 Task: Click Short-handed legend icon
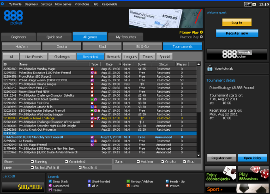pos(89,181)
